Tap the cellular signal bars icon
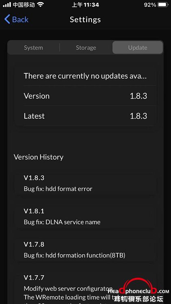 [x=7, y=4]
